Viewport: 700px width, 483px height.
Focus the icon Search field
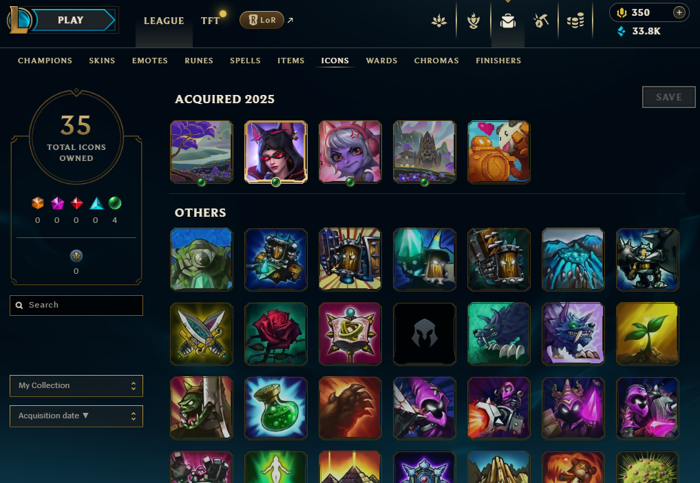(x=76, y=305)
